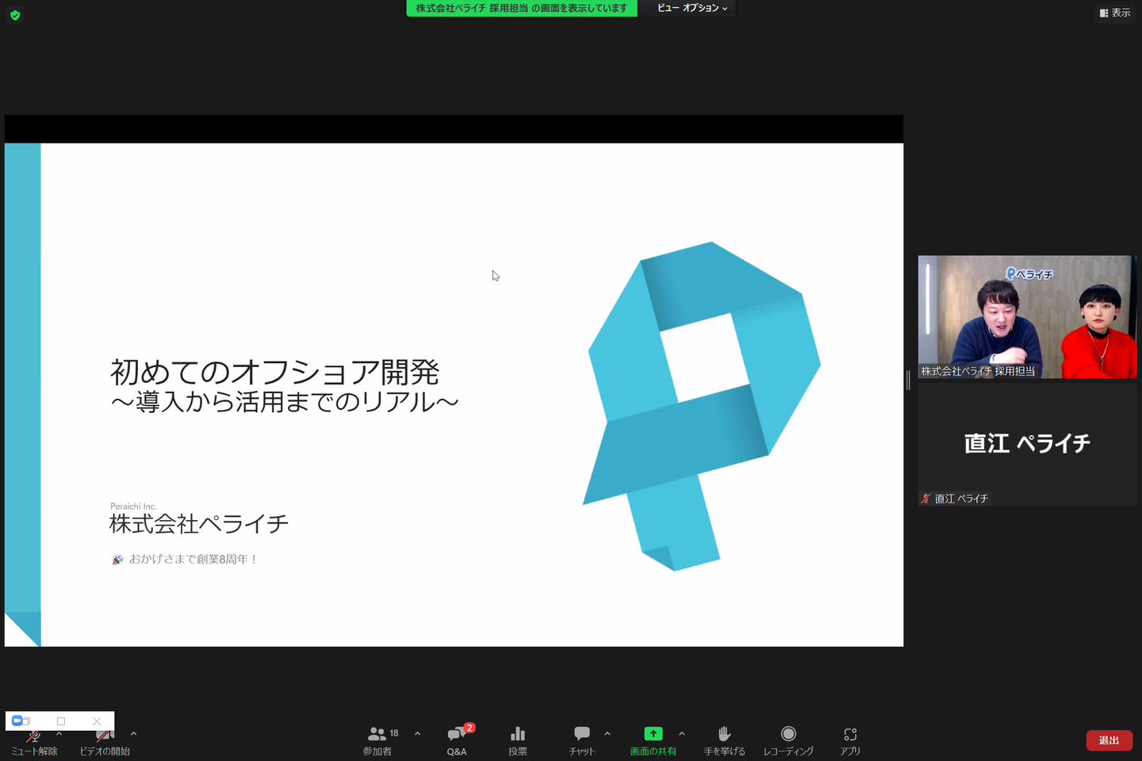Viewport: 1142px width, 761px height.
Task: Open audio options arrow beside ミュート解除
Action: click(x=59, y=734)
